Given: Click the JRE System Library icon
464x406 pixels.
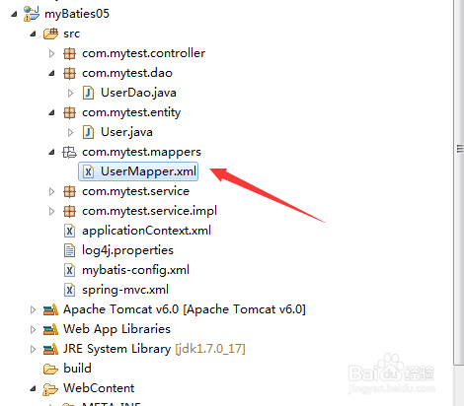Looking at the screenshot, I should [x=50, y=349].
